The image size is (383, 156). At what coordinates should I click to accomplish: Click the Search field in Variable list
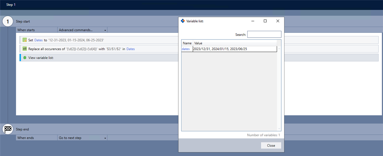pos(264,34)
